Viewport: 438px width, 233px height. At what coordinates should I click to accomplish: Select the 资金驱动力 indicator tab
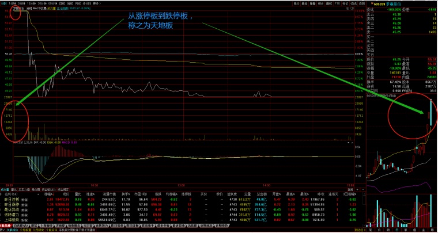click(x=48, y=189)
